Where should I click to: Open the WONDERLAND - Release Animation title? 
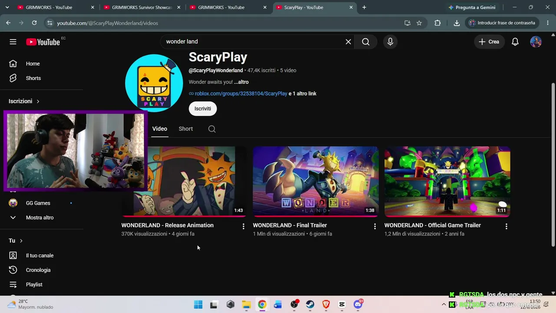[167, 225]
